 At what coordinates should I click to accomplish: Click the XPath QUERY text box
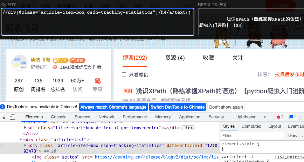(x=98, y=22)
